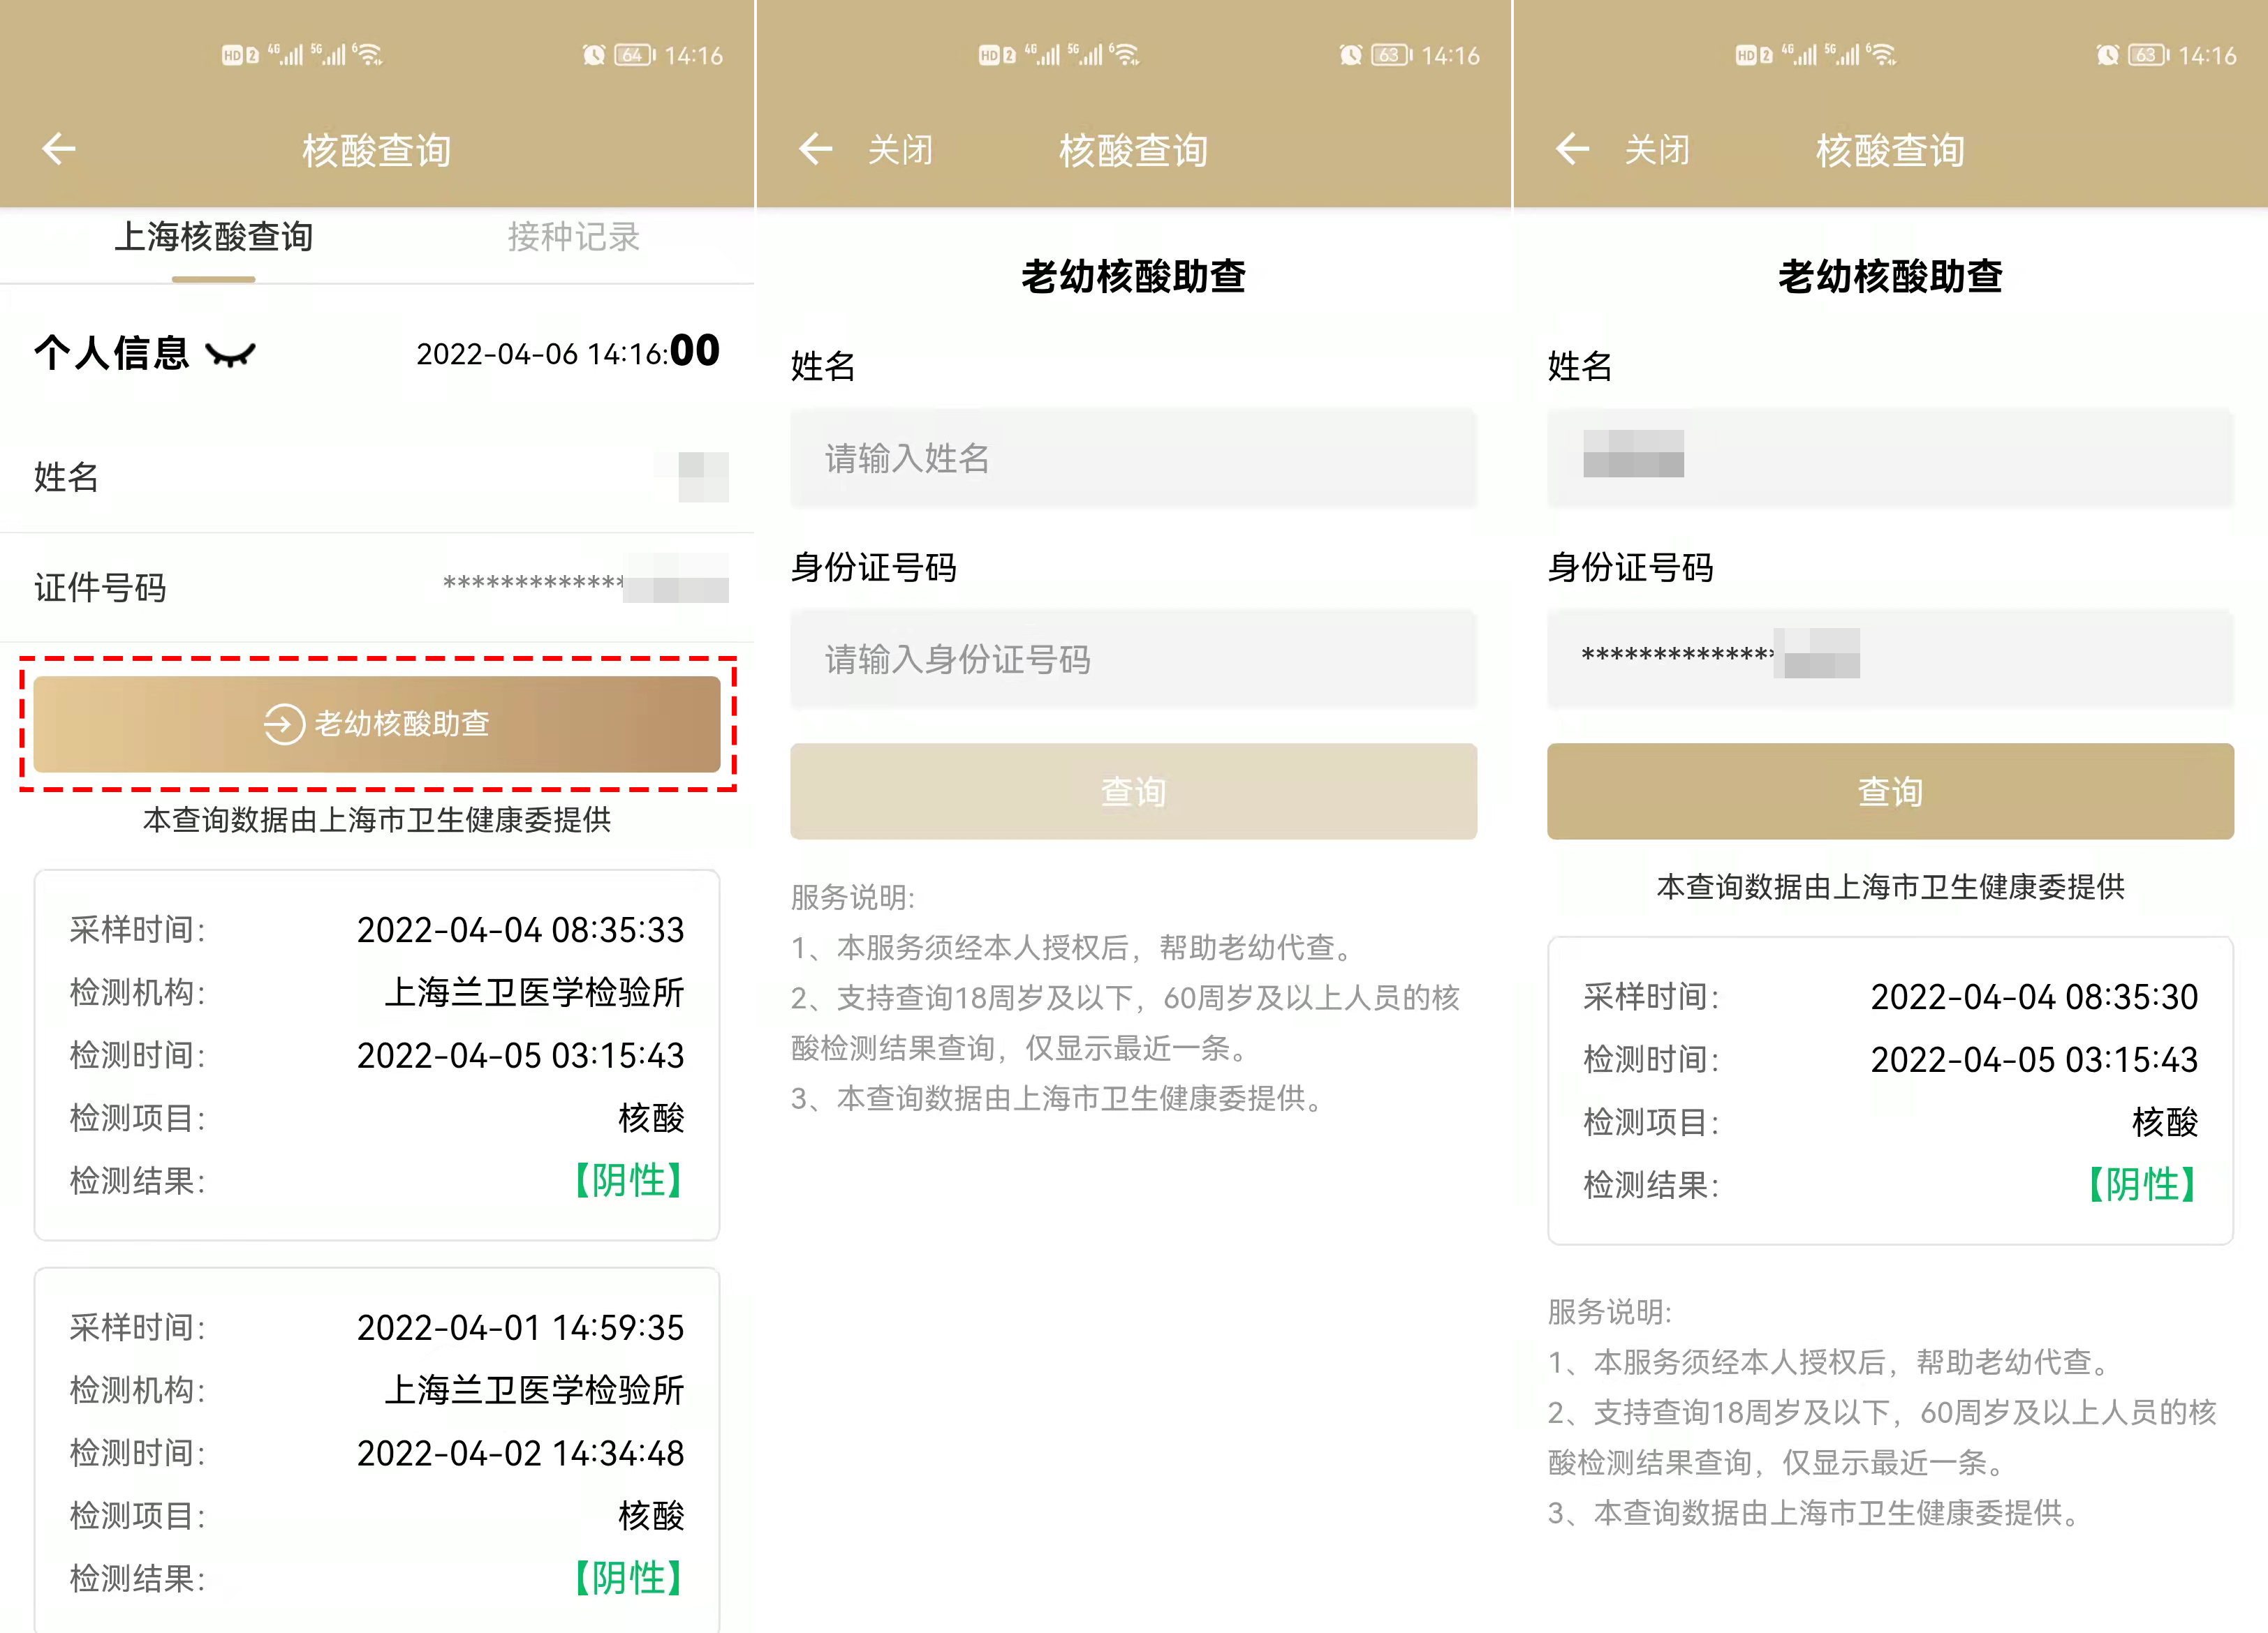This screenshot has height=1633, width=2268.
Task: Select sampling time 2022-04-04 08:35:33
Action: pos(520,930)
